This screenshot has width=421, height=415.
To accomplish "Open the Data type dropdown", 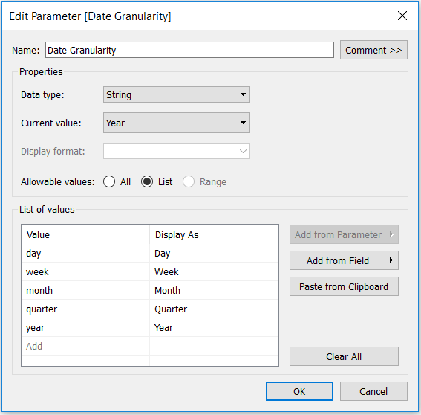I will [177, 94].
